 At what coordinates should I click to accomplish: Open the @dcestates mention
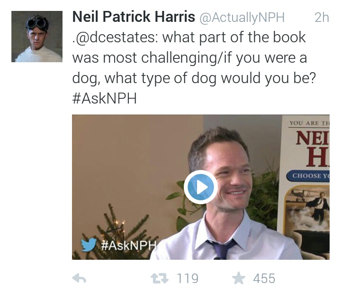point(115,38)
